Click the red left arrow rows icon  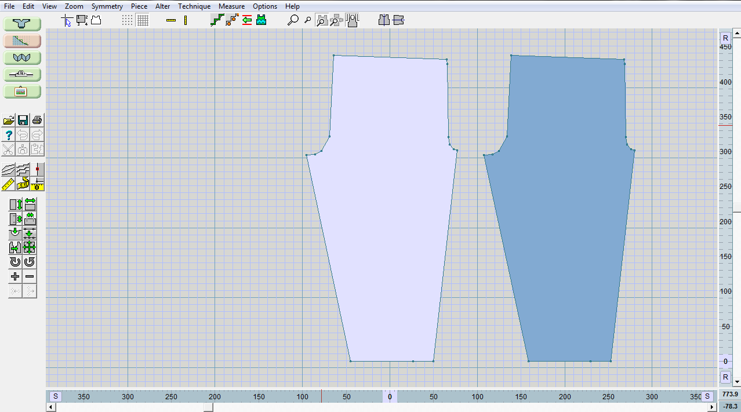pos(246,20)
